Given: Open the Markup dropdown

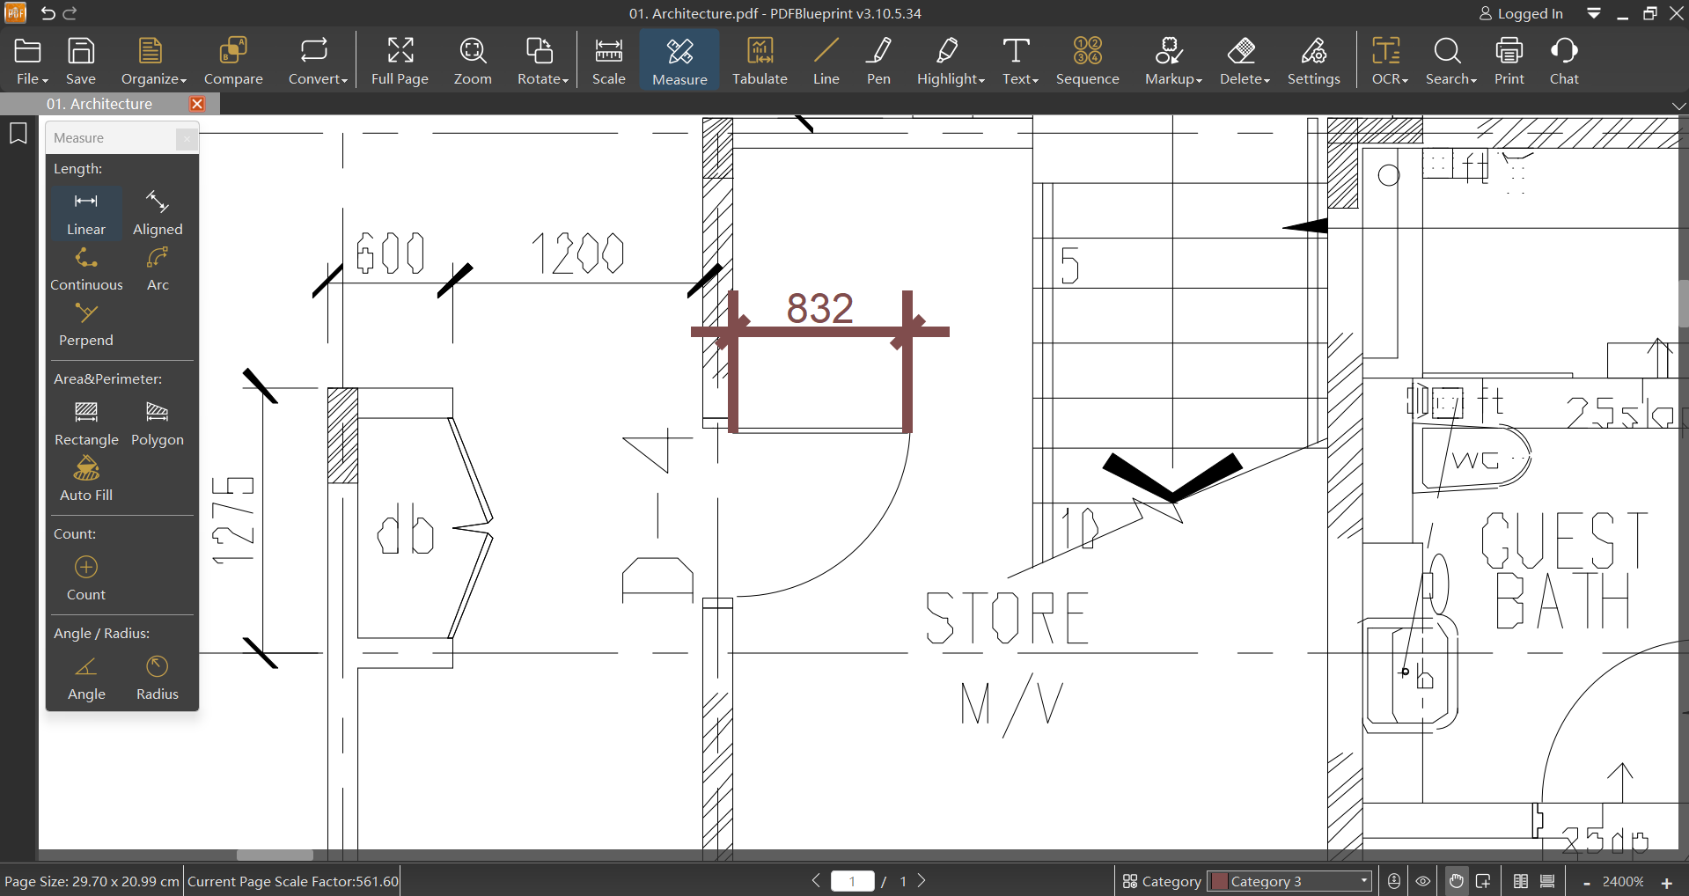Looking at the screenshot, I should pos(1172,61).
